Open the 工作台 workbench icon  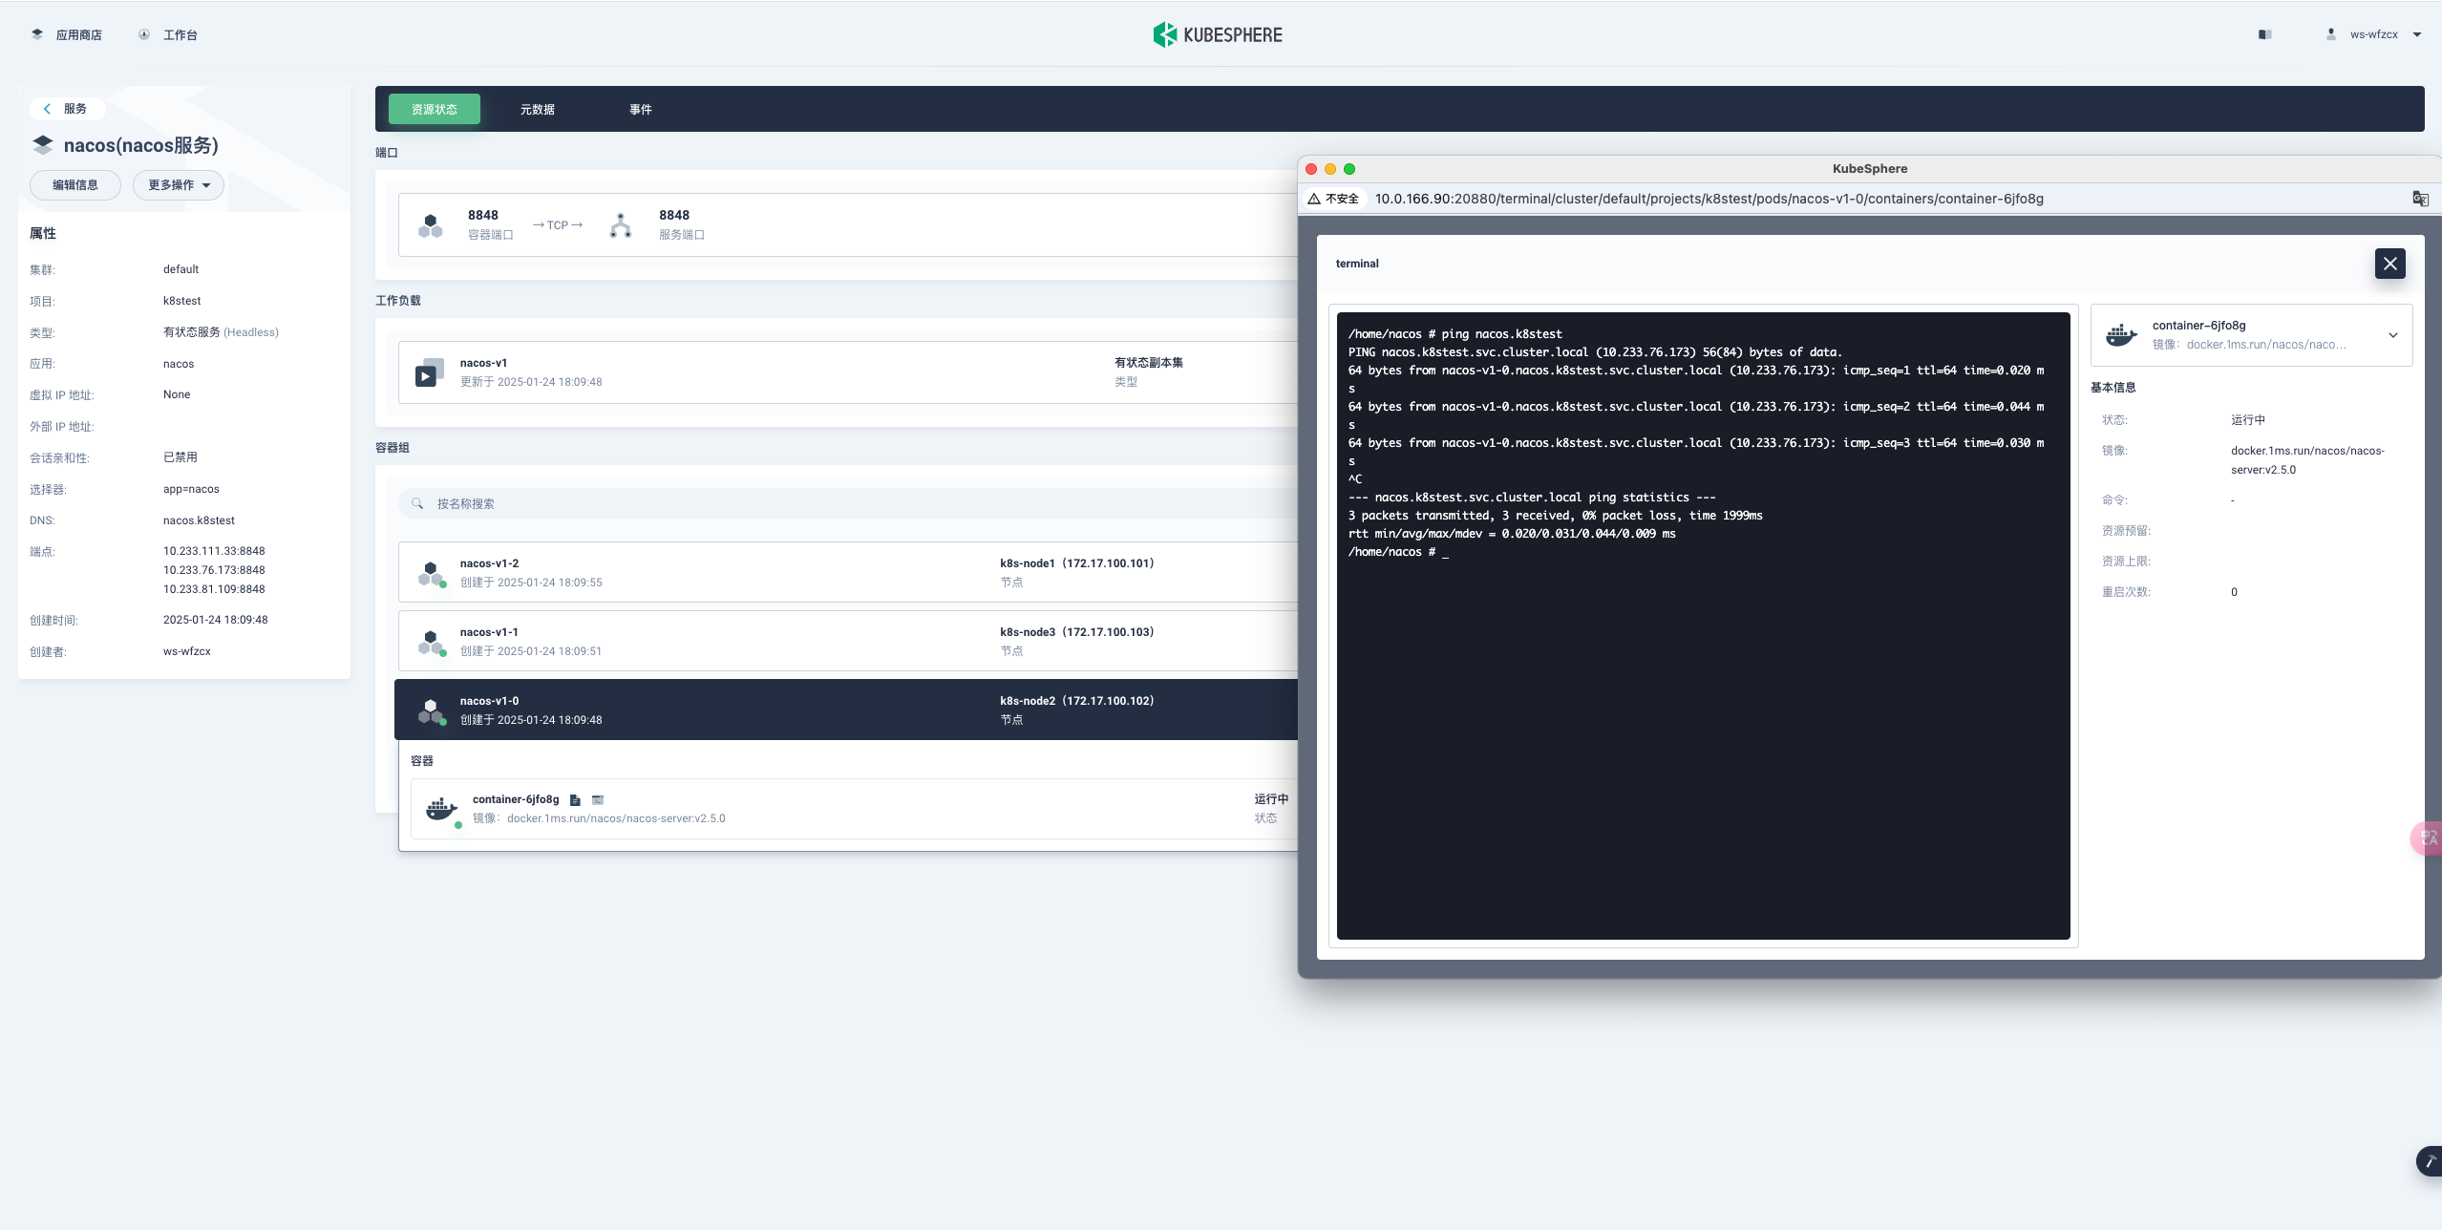(144, 34)
